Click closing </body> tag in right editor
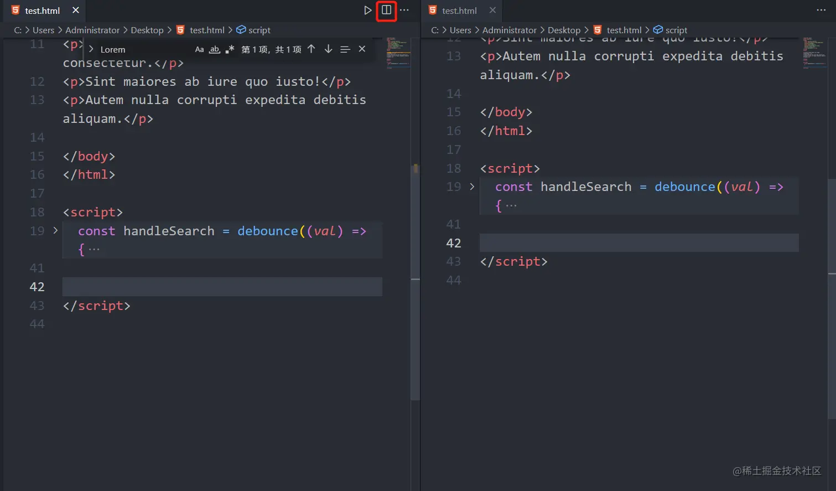Screen dimensions: 836x491 [x=506, y=112]
